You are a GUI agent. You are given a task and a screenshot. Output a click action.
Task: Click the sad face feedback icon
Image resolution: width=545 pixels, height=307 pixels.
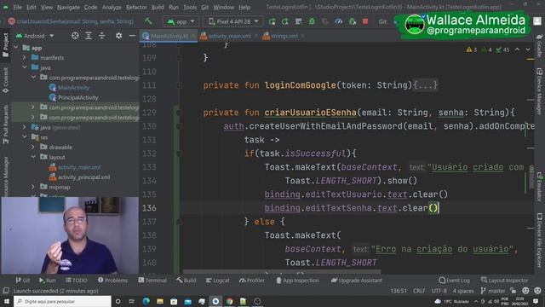(537, 290)
